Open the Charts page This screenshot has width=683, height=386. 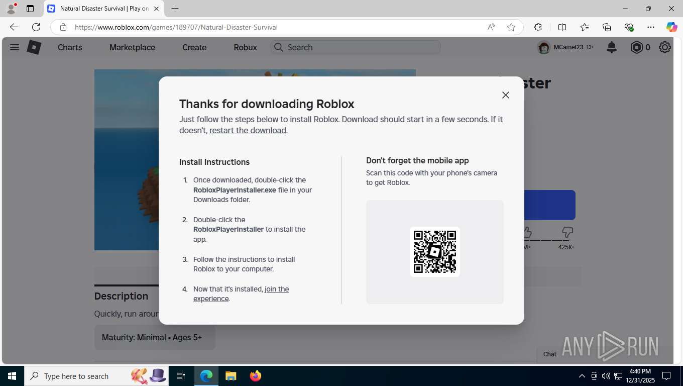click(70, 47)
